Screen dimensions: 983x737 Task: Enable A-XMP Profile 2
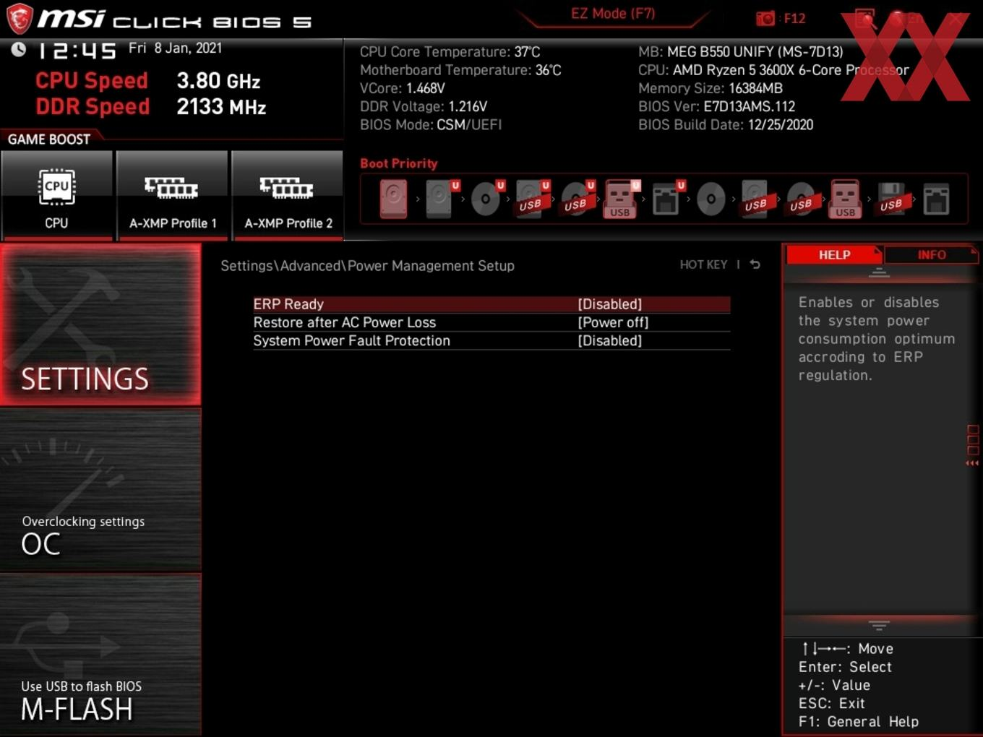288,195
